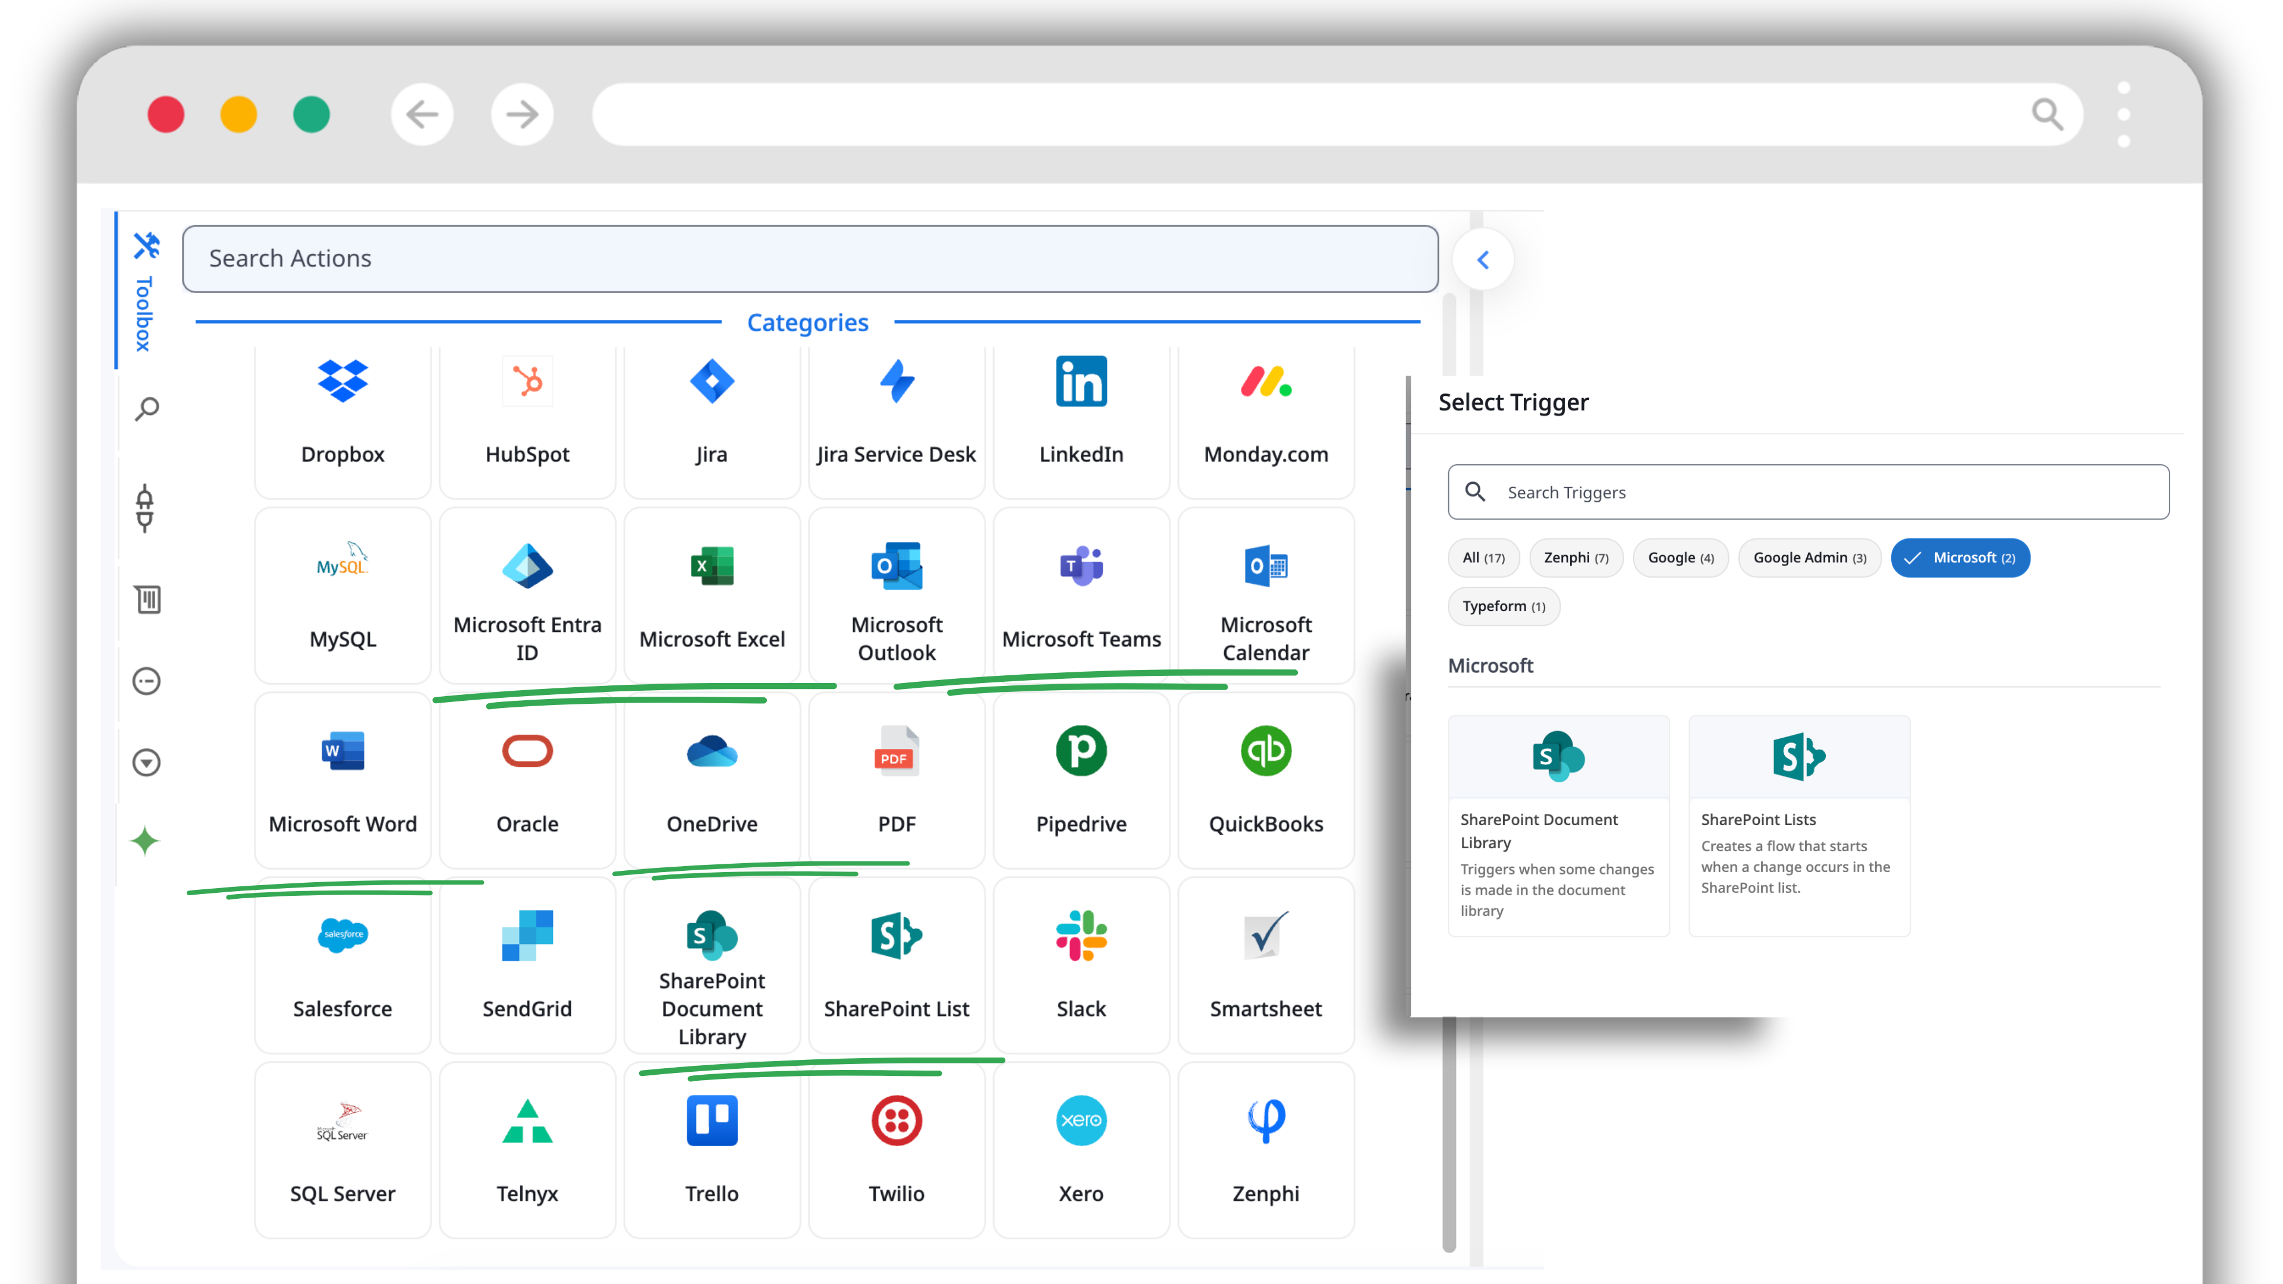Image resolution: width=2283 pixels, height=1284 pixels.
Task: Select the SharePoint Document Library trigger card
Action: click(1558, 826)
